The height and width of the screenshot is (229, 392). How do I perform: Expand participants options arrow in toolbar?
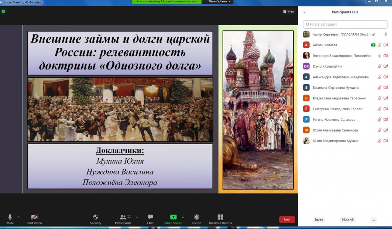pyautogui.click(x=137, y=217)
